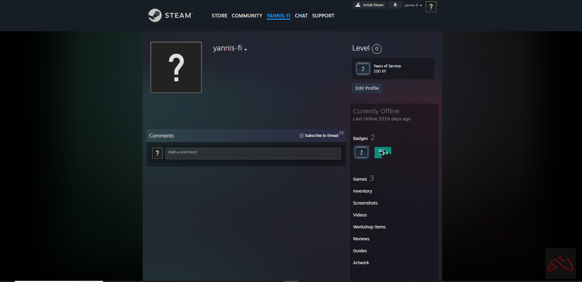Click the Install Steam button
The height and width of the screenshot is (282, 582).
coord(369,5)
